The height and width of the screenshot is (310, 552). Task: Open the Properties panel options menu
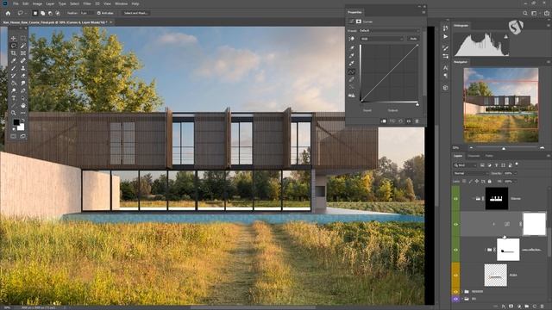423,12
